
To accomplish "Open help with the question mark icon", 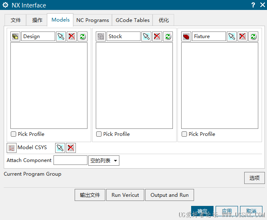I will coord(253,5).
